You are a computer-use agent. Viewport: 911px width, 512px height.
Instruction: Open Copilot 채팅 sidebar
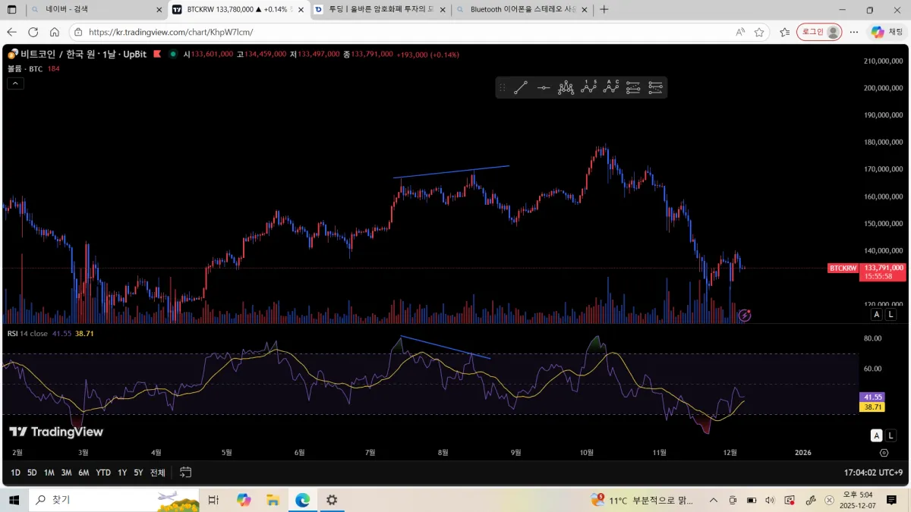(887, 32)
